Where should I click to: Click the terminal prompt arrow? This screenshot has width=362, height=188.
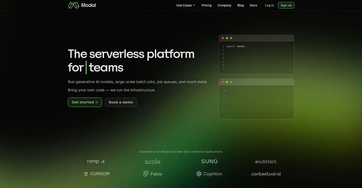tap(224, 90)
